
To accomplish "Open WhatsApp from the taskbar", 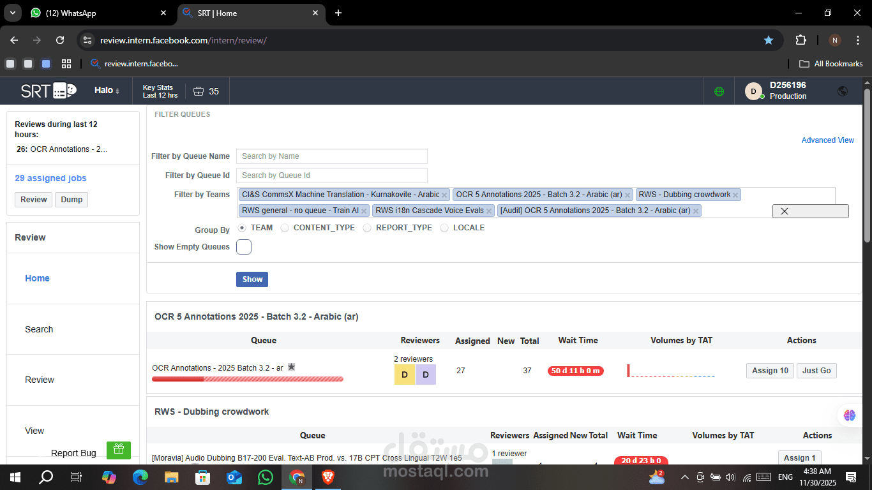I will [x=266, y=477].
